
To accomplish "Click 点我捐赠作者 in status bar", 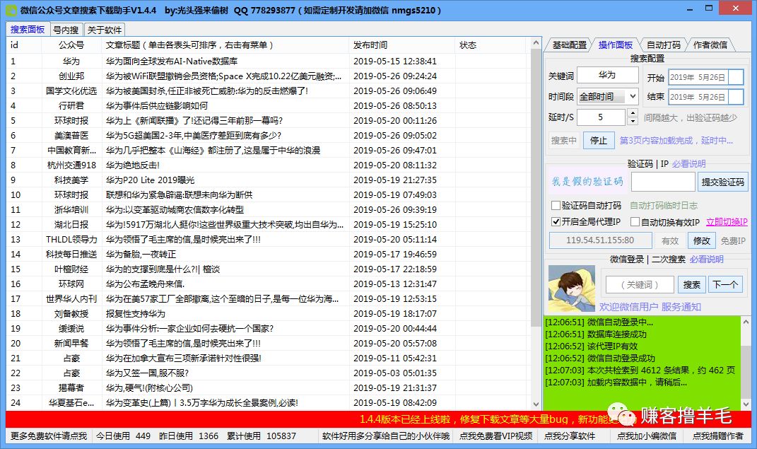I will (x=718, y=436).
